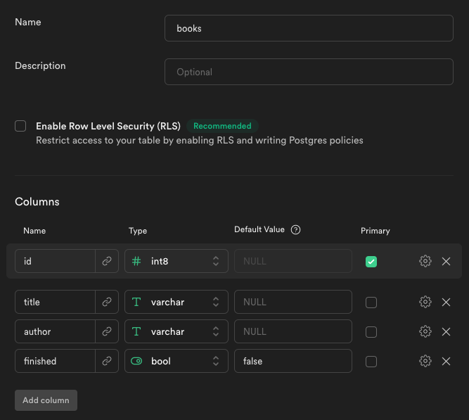Click Default Value help question icon
The height and width of the screenshot is (420, 469).
[x=295, y=229]
